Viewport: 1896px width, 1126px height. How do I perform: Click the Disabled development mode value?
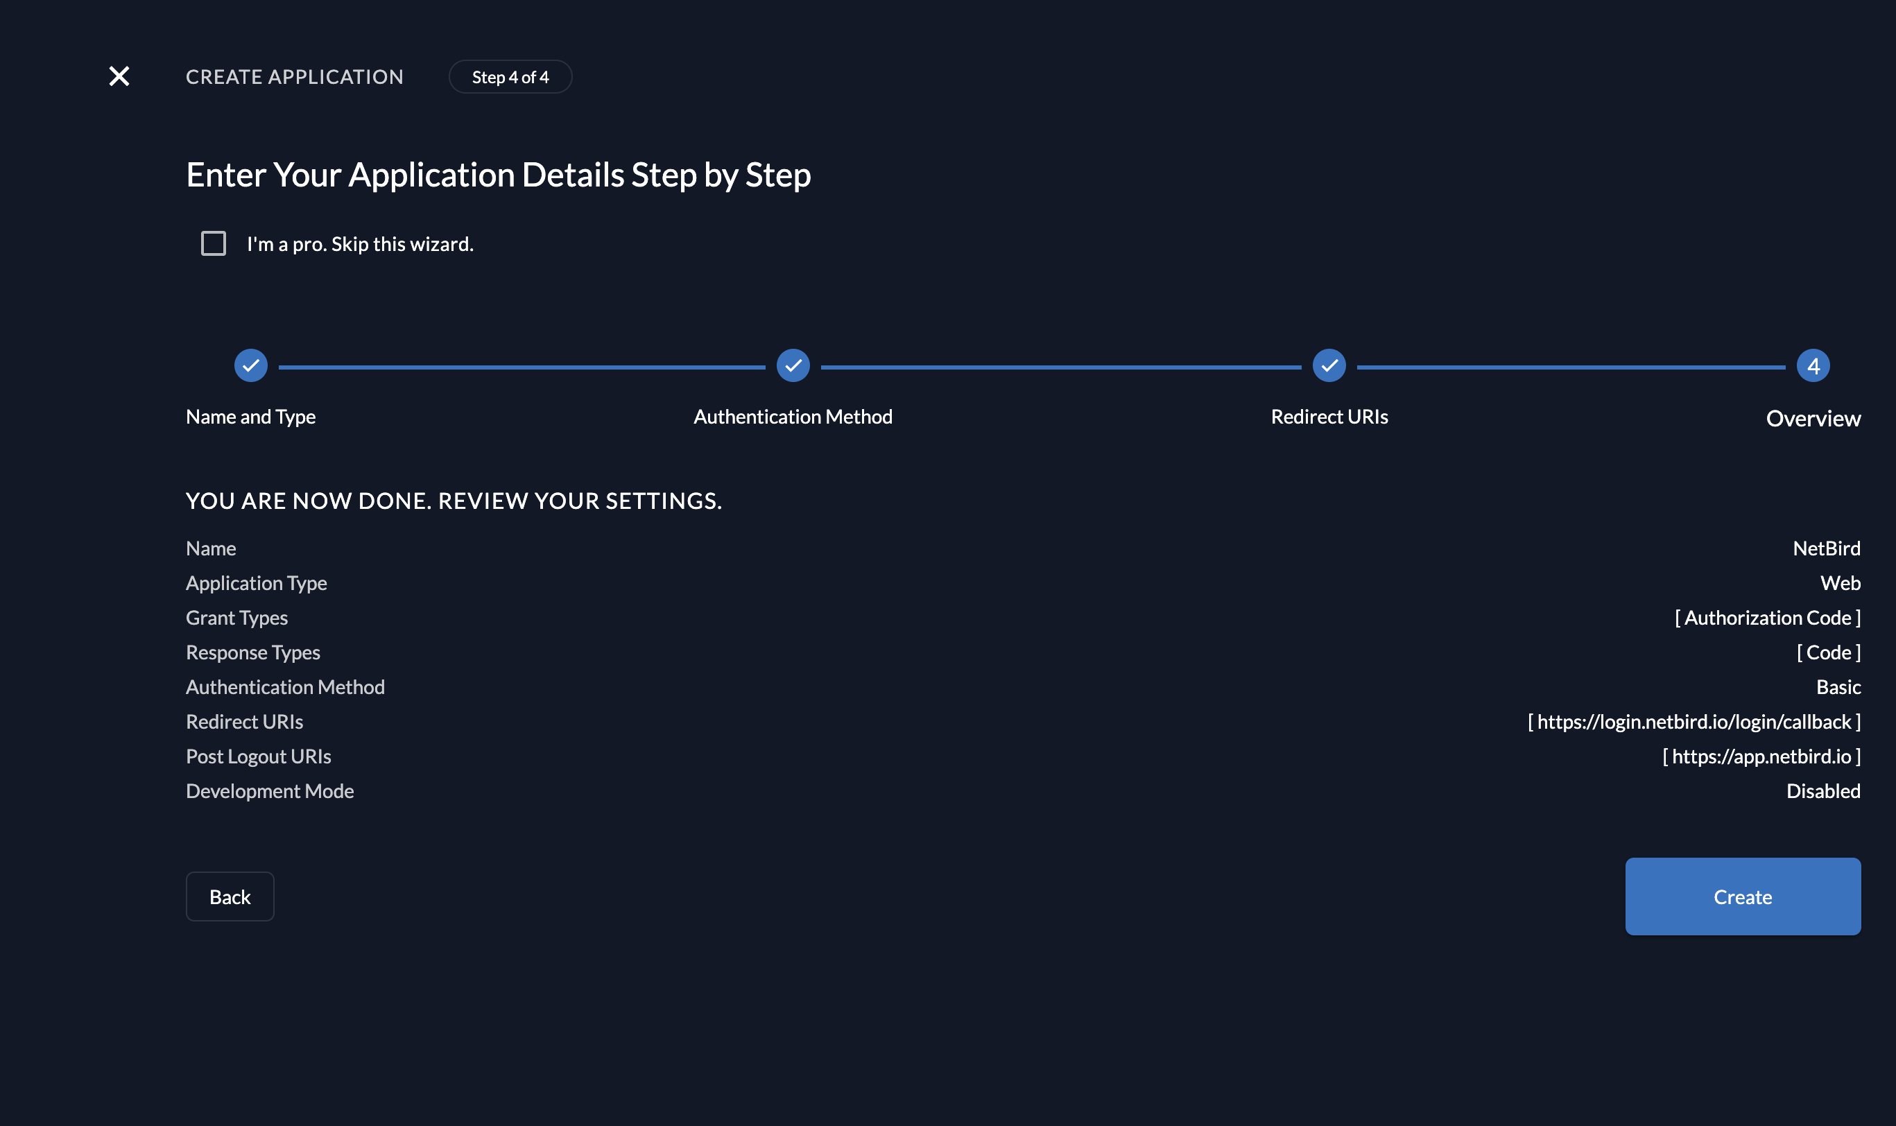[x=1822, y=790]
